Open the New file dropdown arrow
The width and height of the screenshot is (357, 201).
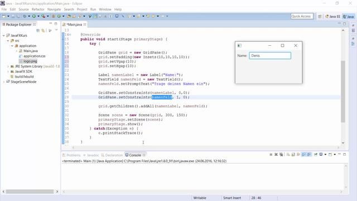(8, 16)
